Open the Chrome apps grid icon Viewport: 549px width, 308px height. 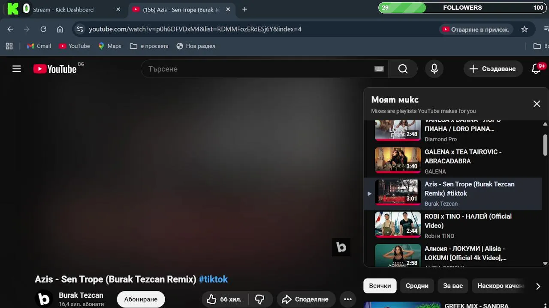tap(9, 46)
